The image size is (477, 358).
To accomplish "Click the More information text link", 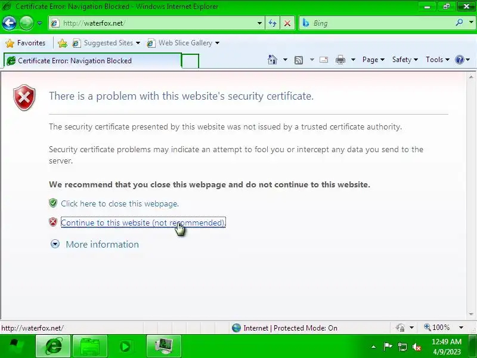I will pyautogui.click(x=102, y=245).
